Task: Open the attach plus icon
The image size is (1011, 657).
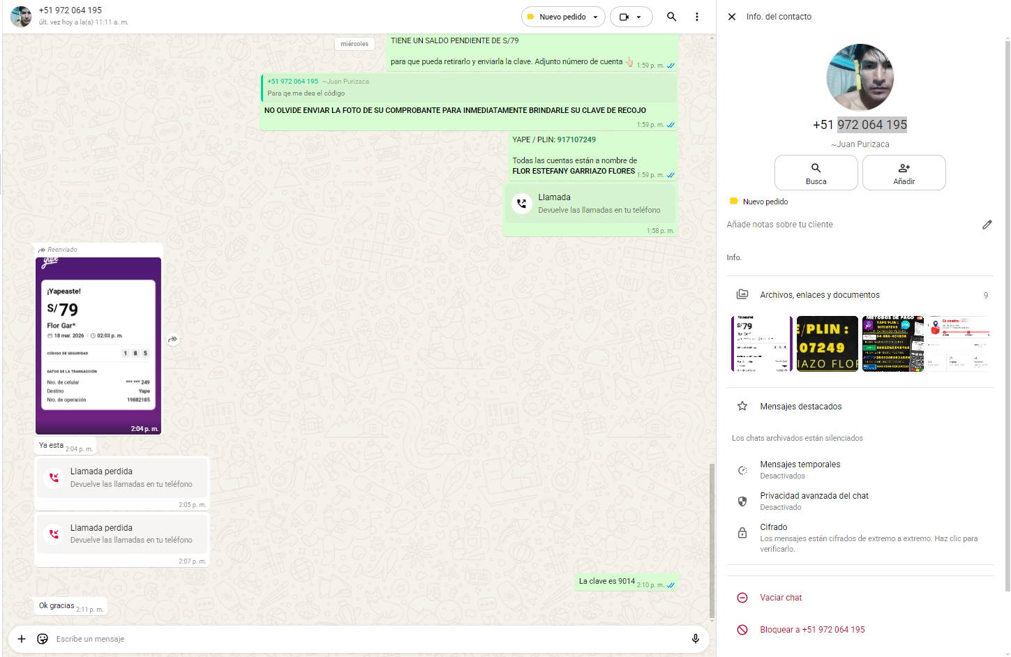Action: point(22,639)
